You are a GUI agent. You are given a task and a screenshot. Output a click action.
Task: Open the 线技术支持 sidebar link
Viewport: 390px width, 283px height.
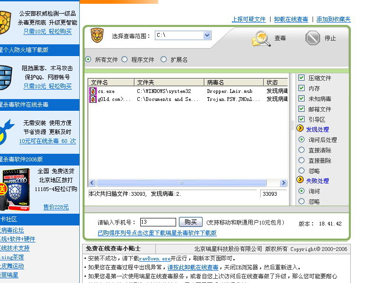(15, 248)
